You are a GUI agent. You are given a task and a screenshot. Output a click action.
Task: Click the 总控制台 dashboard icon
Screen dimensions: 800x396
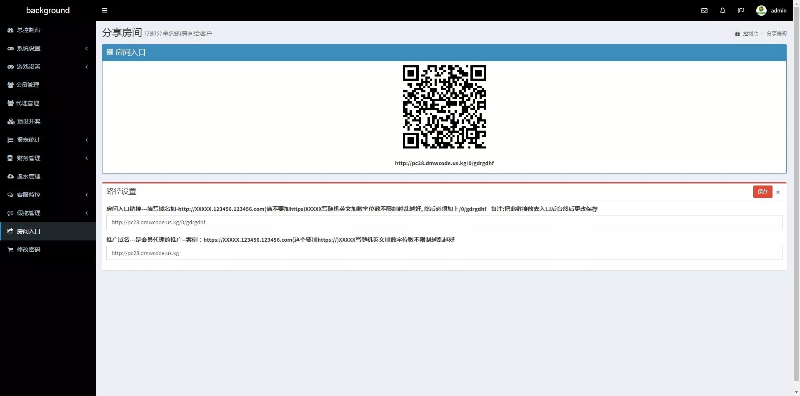click(x=10, y=30)
